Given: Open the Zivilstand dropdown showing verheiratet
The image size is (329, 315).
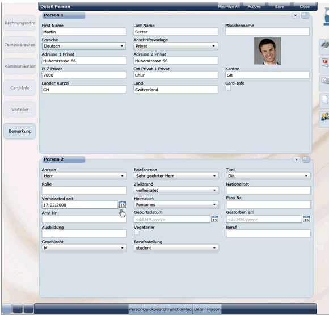Looking at the screenshot, I should click(176, 190).
